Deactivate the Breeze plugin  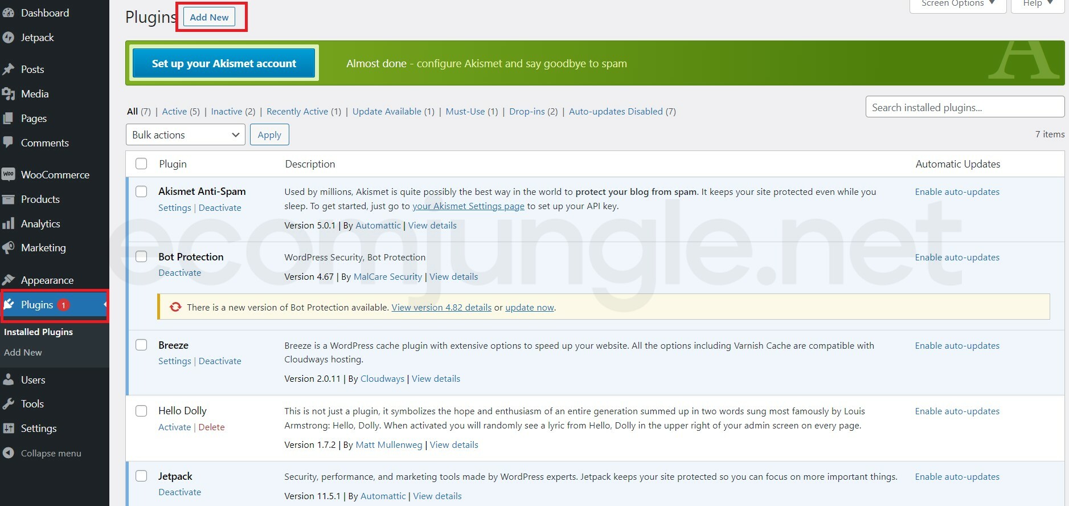click(x=220, y=361)
